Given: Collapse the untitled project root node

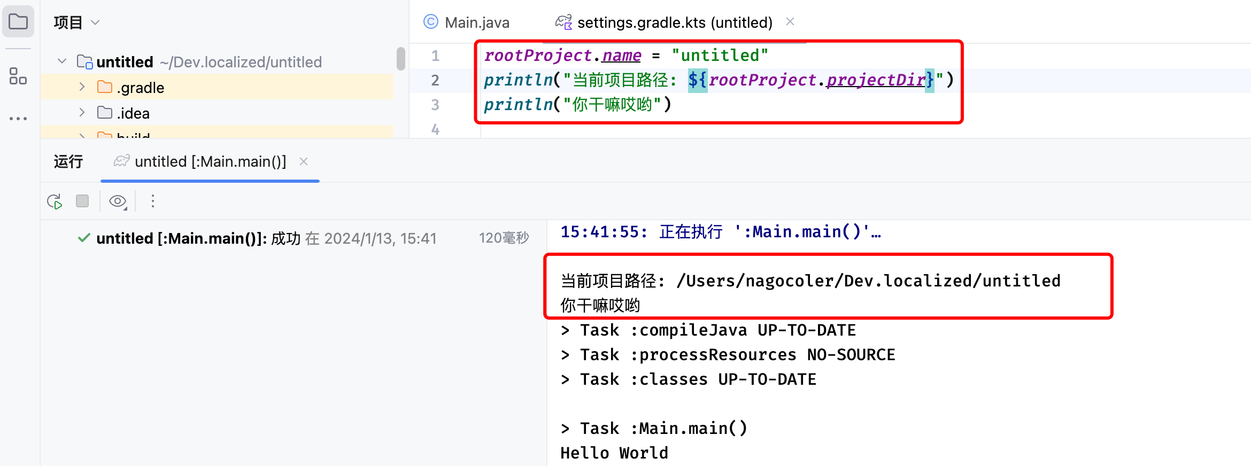Looking at the screenshot, I should [x=62, y=61].
